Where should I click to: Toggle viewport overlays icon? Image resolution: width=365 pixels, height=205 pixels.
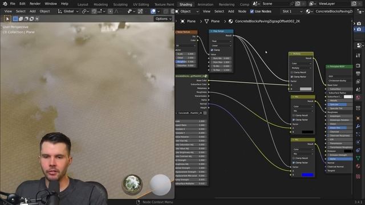(x=153, y=11)
